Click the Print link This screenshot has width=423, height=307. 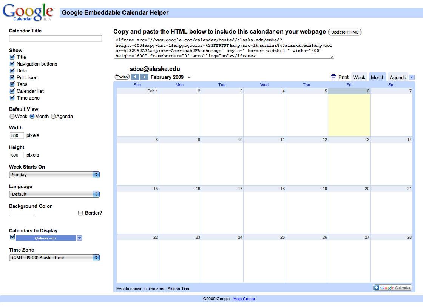point(343,77)
